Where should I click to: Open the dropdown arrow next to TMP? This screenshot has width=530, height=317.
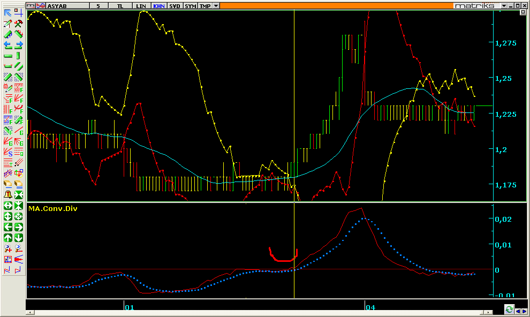[x=216, y=5]
